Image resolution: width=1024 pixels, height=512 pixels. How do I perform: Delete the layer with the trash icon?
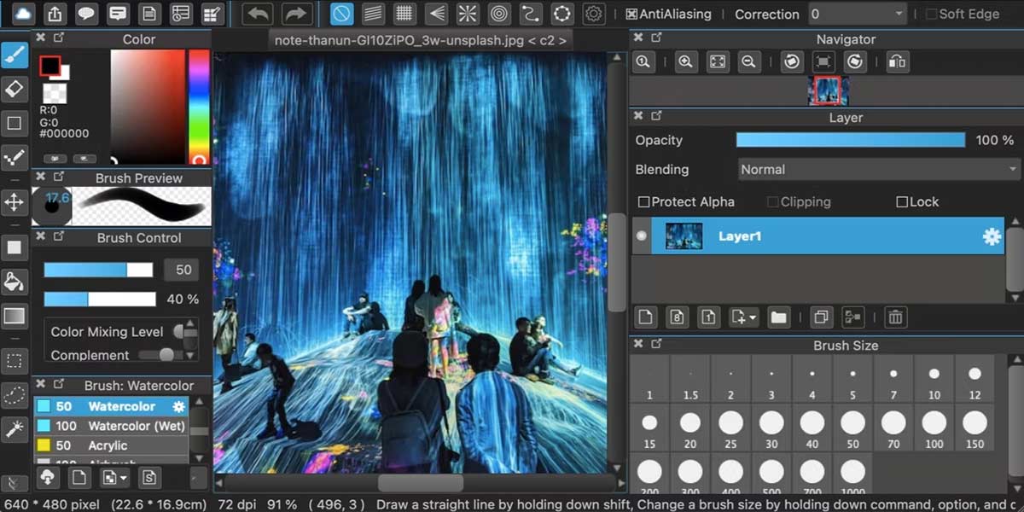[895, 317]
